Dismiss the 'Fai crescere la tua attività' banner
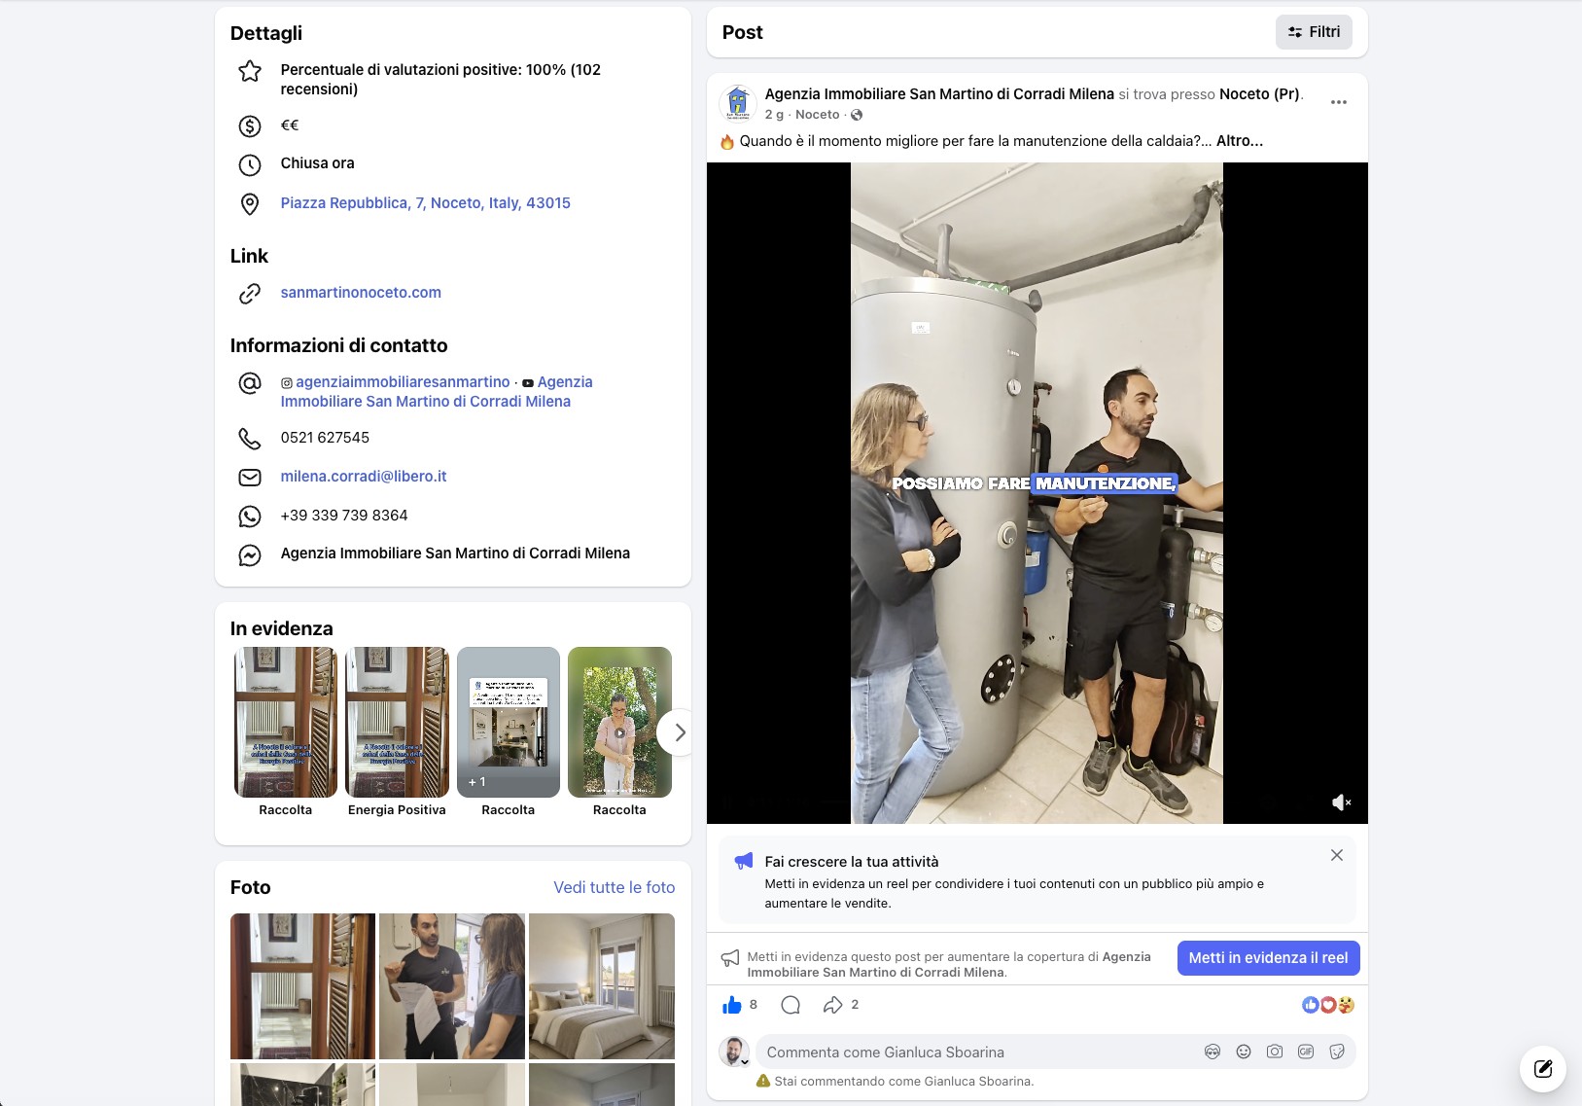Image resolution: width=1582 pixels, height=1106 pixels. click(1337, 855)
